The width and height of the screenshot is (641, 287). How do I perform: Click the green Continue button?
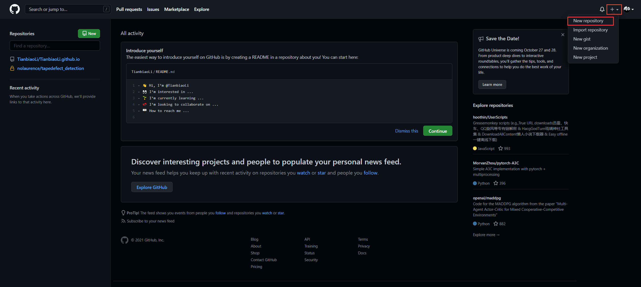point(438,131)
